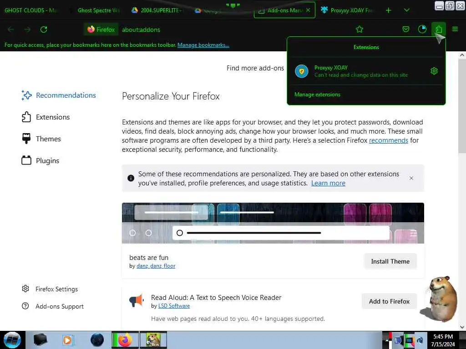Focus the about:addons address field
Screen dimensions: 466x349
click(235, 30)
